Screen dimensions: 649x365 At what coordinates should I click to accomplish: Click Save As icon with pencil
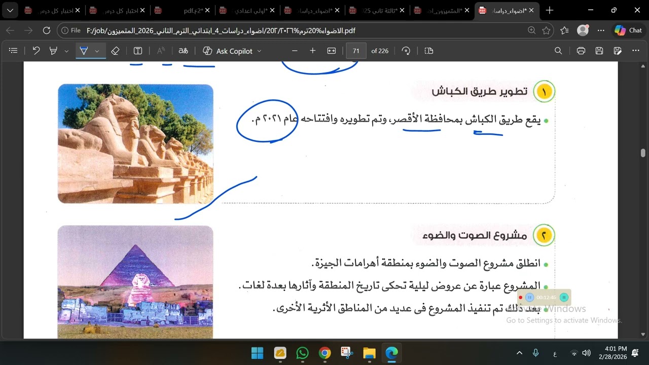pyautogui.click(x=618, y=51)
